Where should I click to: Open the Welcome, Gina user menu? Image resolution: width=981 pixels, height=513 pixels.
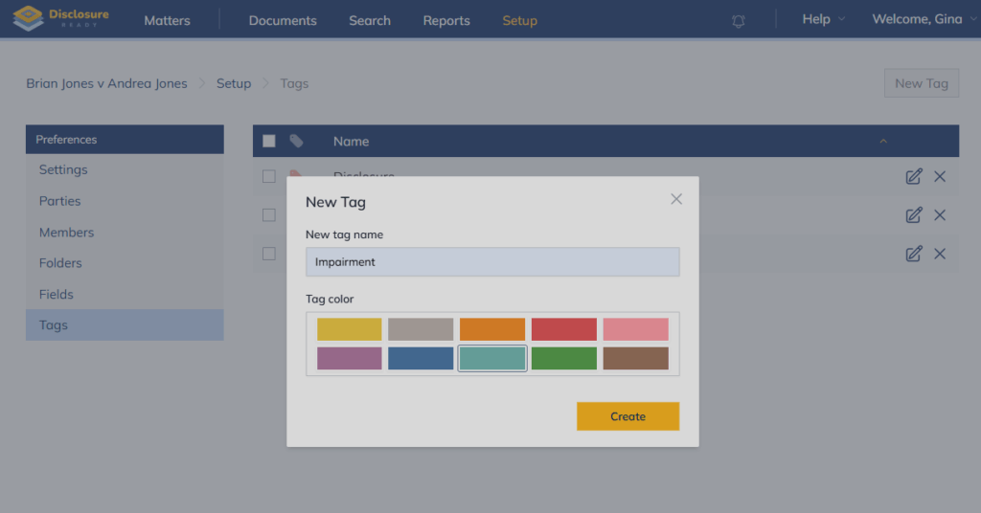[x=917, y=19]
